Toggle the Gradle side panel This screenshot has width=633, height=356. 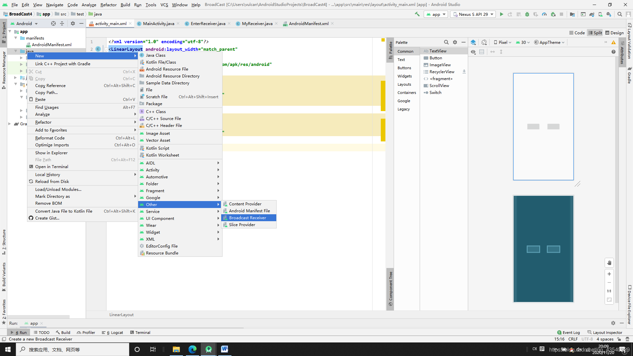point(629,75)
